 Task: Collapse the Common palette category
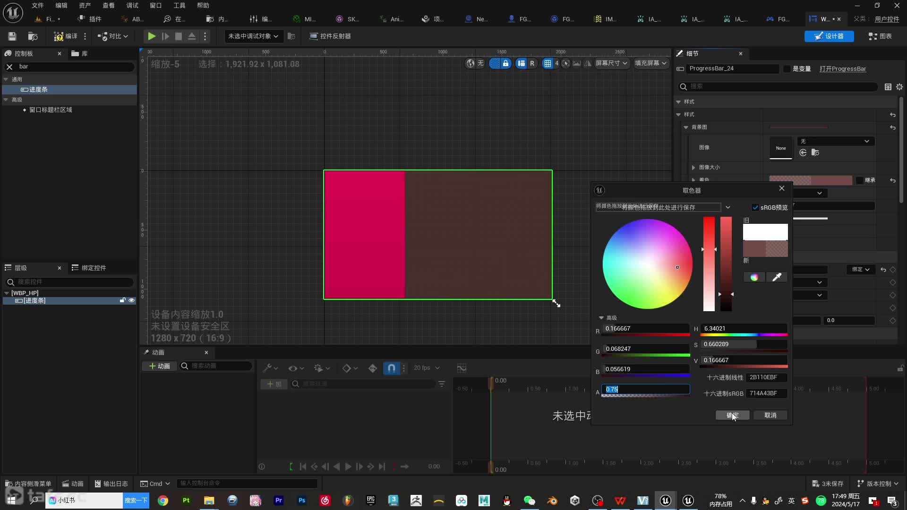(6, 79)
